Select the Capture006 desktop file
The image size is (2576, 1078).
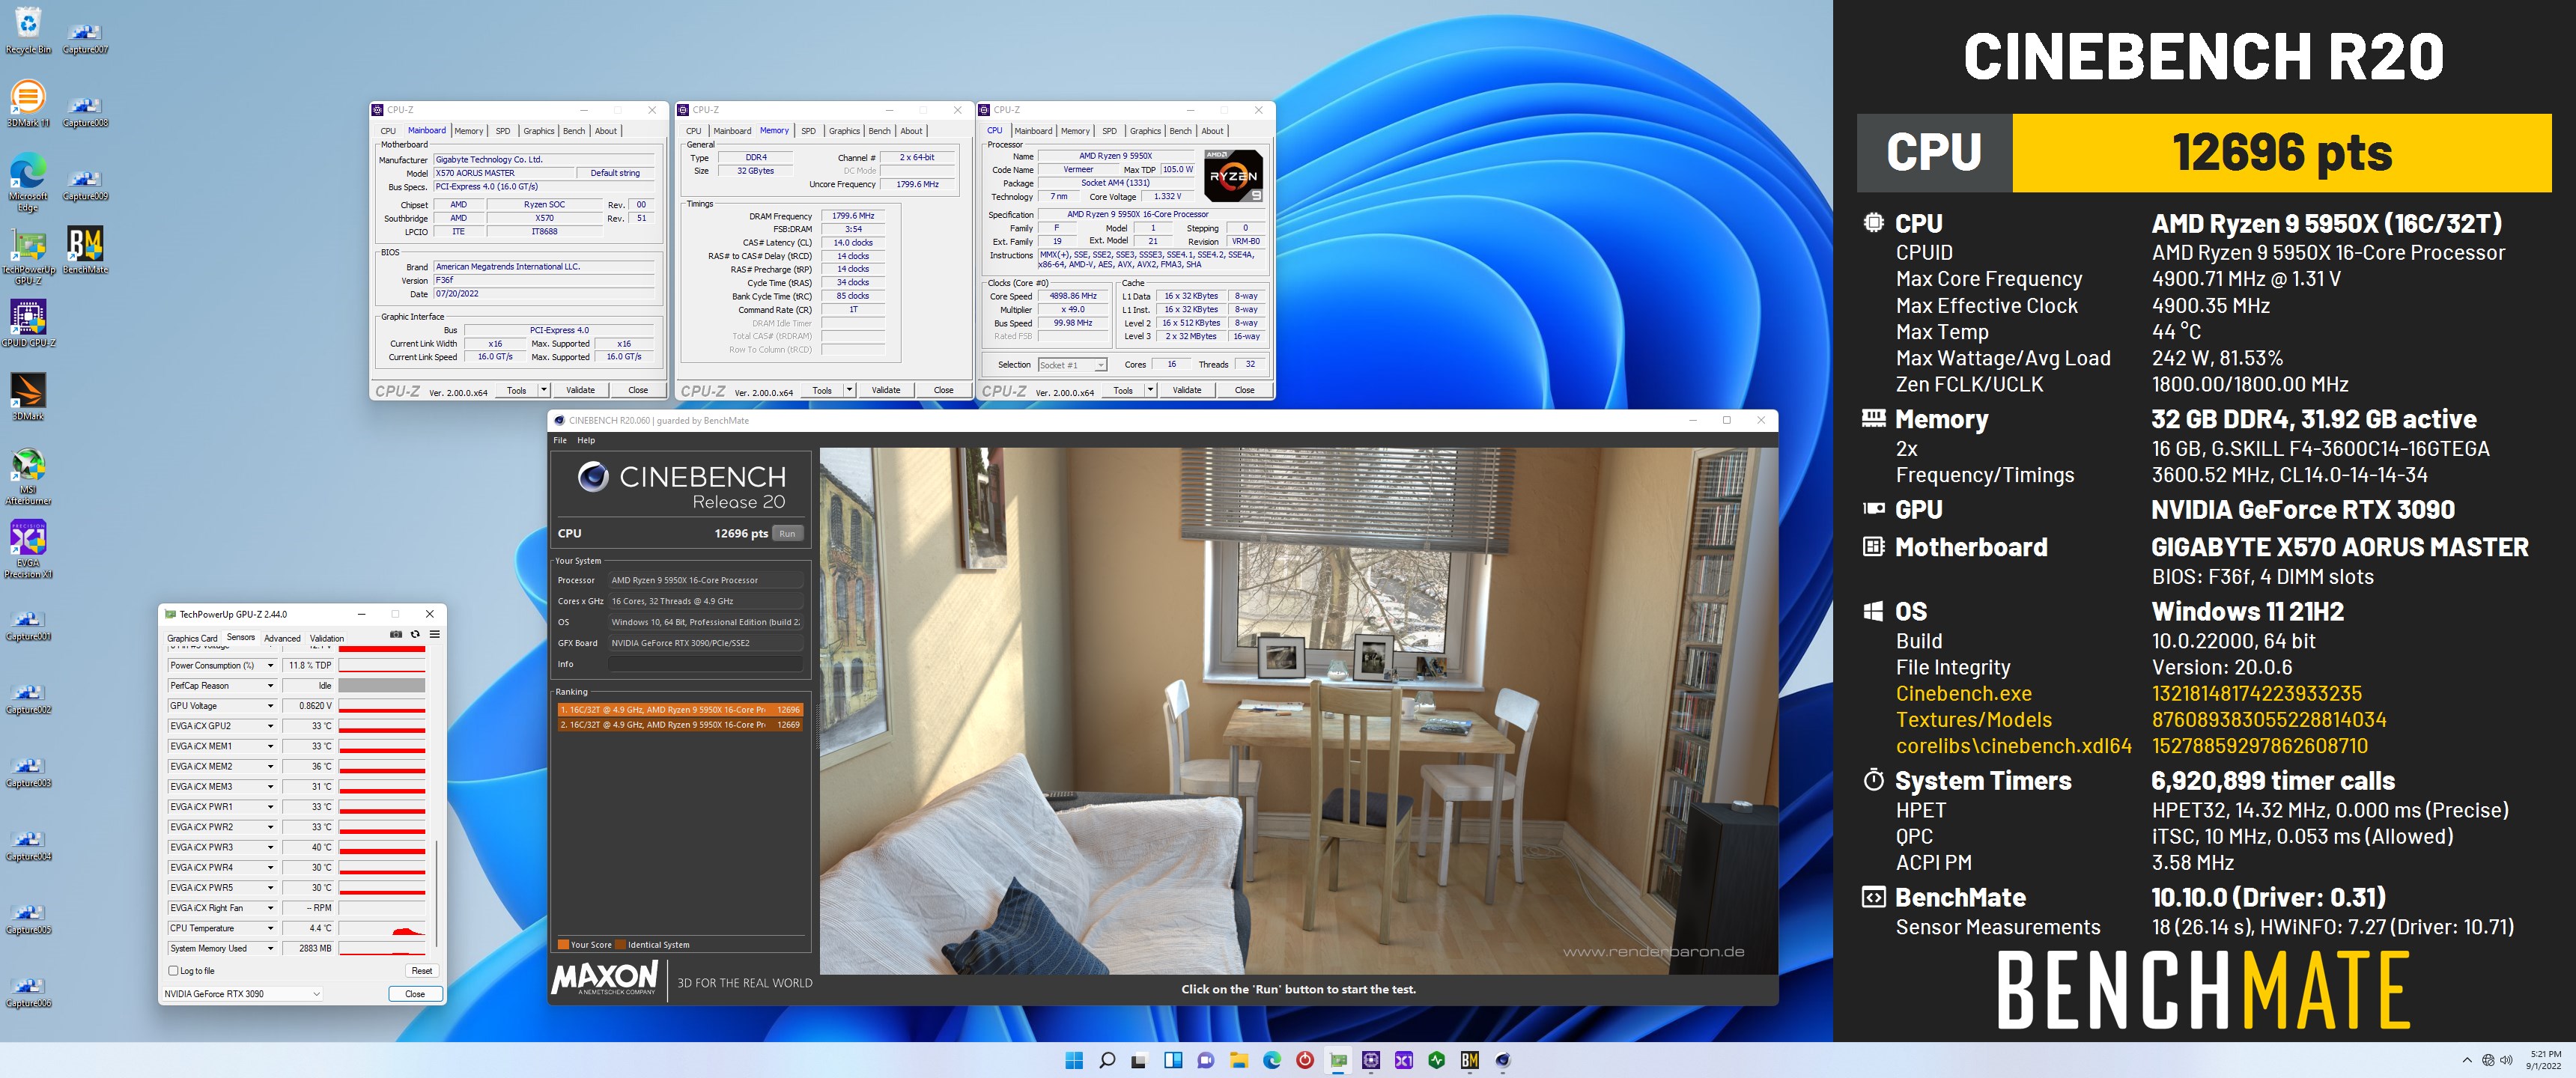(x=28, y=991)
